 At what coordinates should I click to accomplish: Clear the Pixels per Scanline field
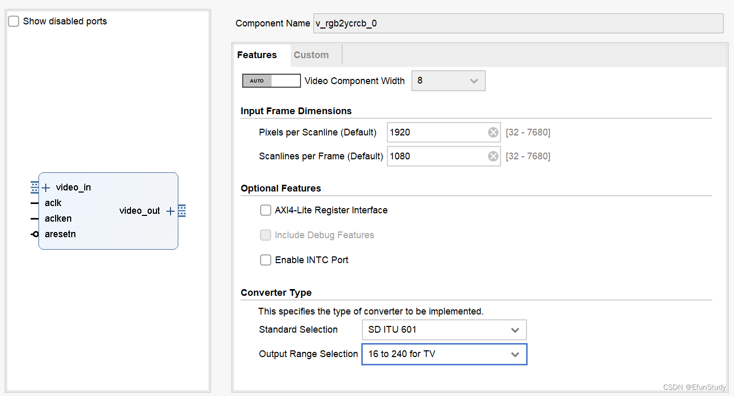493,133
